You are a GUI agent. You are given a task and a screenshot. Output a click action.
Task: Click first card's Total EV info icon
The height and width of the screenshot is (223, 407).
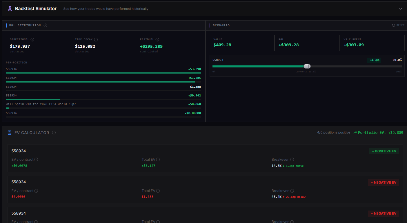click(158, 160)
